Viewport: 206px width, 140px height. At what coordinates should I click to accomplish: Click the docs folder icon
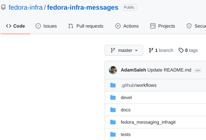113,110
